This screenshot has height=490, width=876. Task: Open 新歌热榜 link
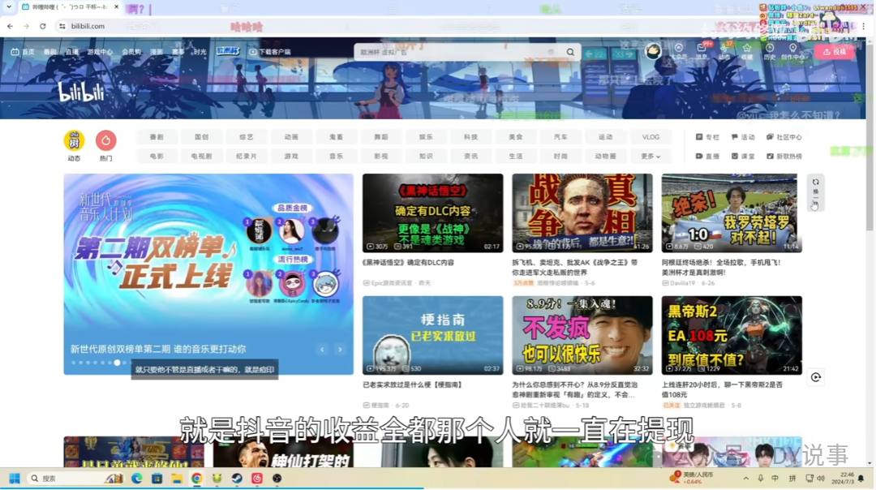point(784,157)
